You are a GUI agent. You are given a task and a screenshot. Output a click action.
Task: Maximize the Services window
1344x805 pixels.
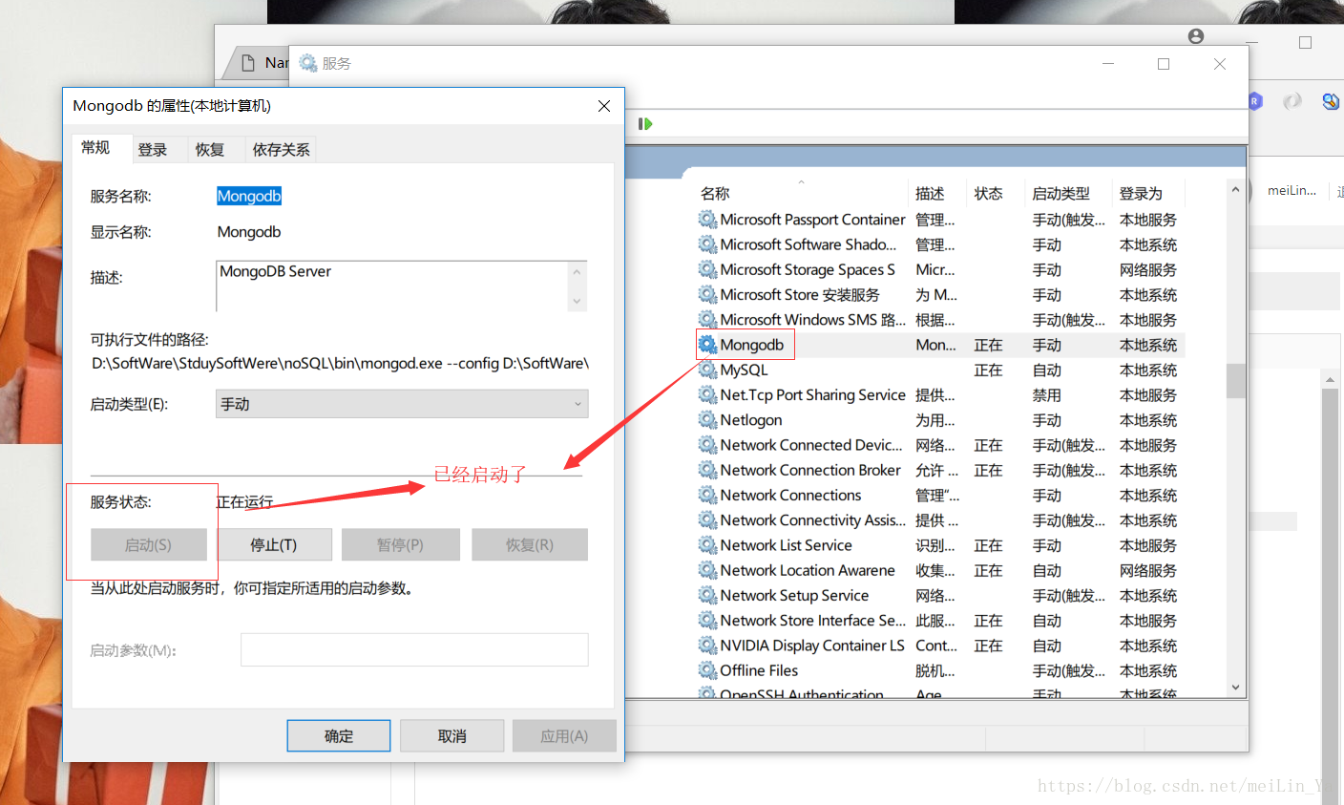point(1164,64)
